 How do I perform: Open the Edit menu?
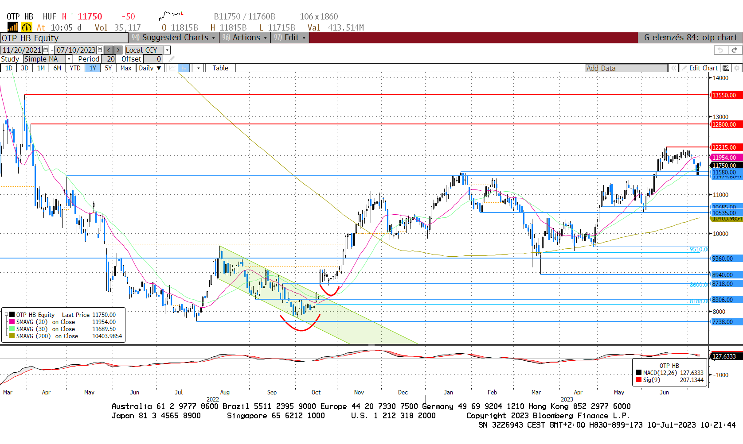pos(290,38)
